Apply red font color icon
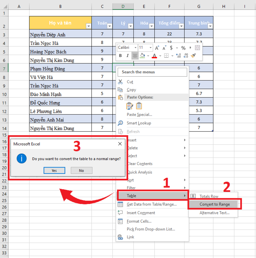Viewport: 256px width, 258px height. tap(154, 56)
